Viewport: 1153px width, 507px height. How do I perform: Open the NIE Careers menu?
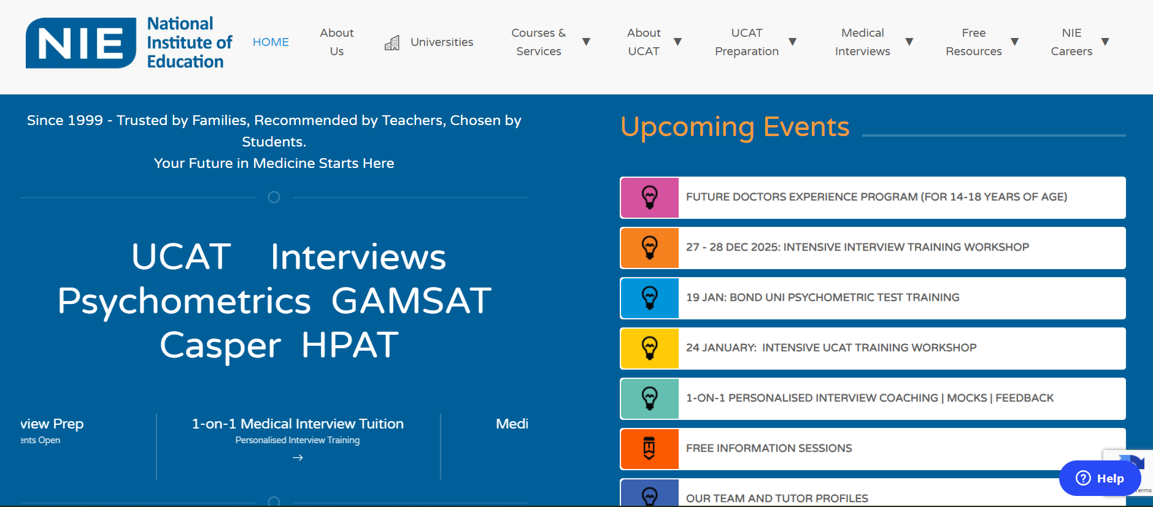tap(1071, 42)
